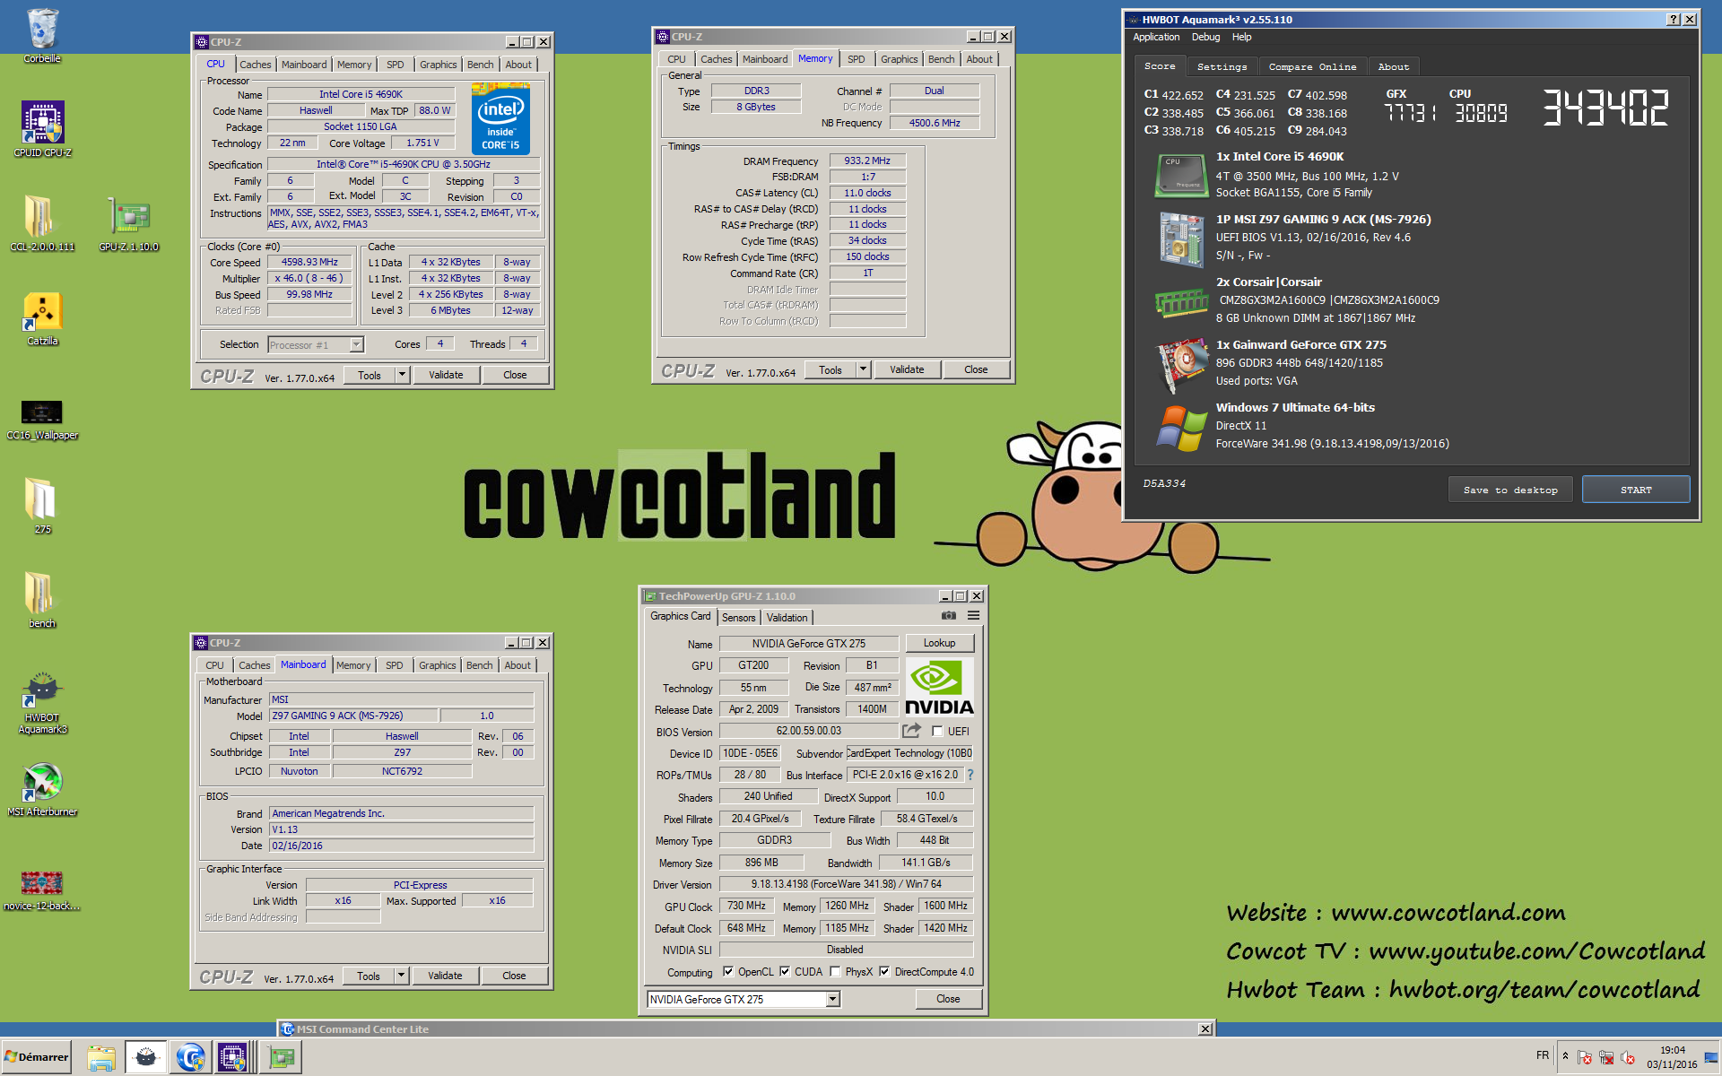Expand the Processor #1 selection dropdown
Screen dimensions: 1722x1076
click(356, 345)
